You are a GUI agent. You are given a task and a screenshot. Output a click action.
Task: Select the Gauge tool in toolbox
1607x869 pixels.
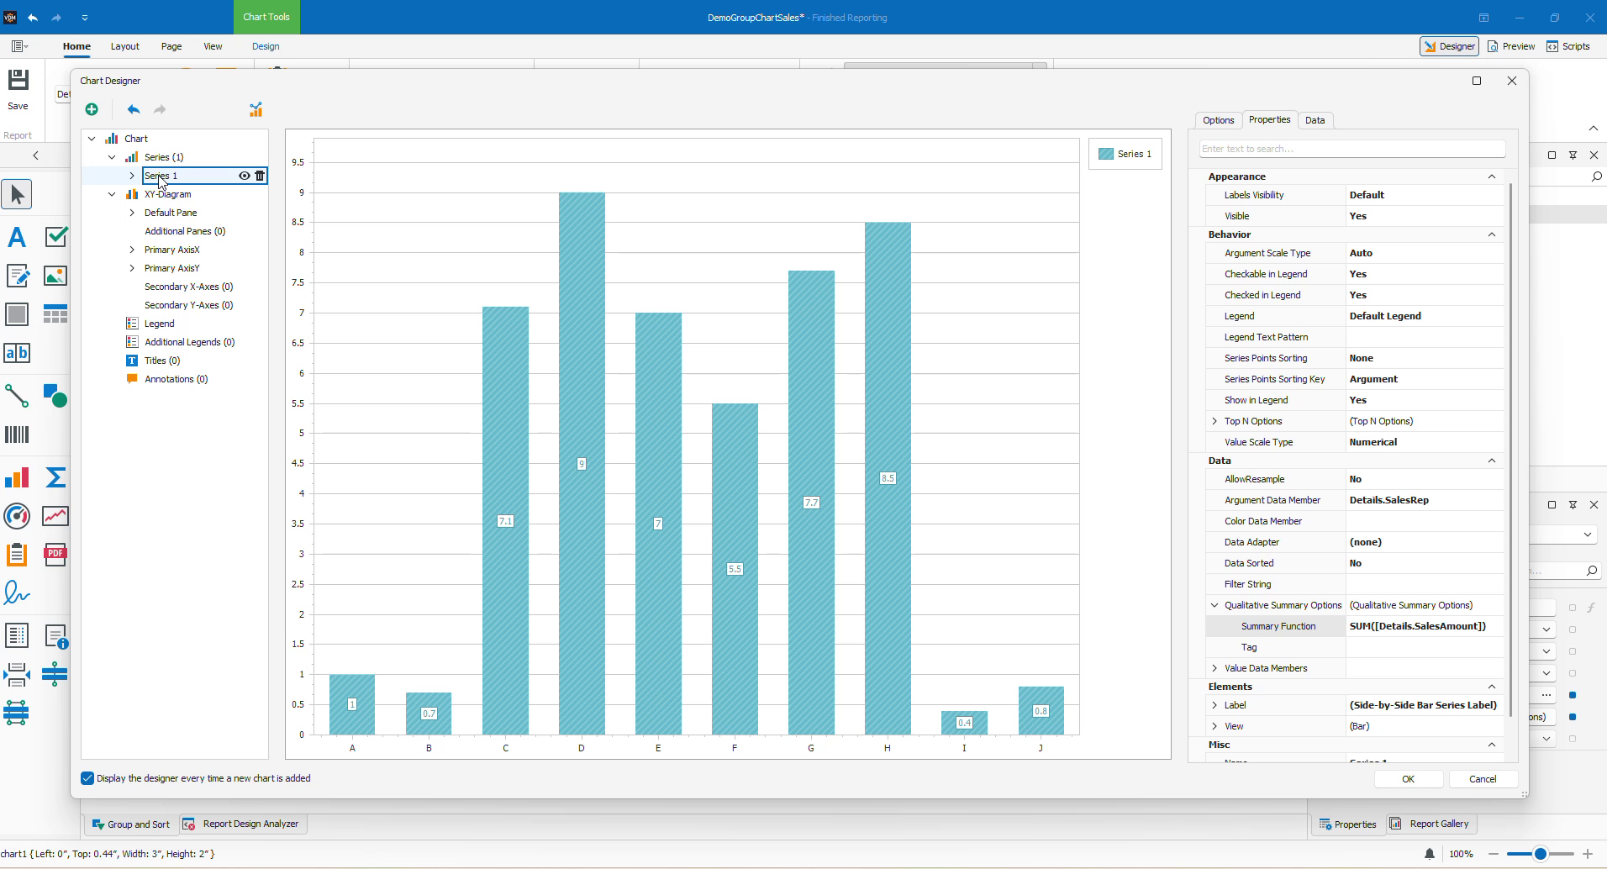[x=17, y=515]
